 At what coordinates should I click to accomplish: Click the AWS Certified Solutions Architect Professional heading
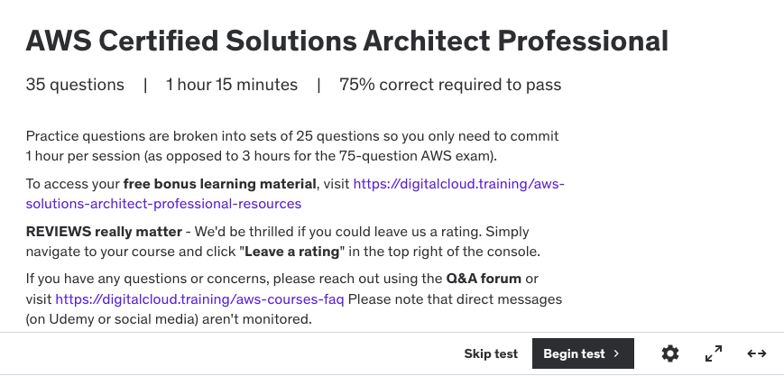pyautogui.click(x=347, y=41)
